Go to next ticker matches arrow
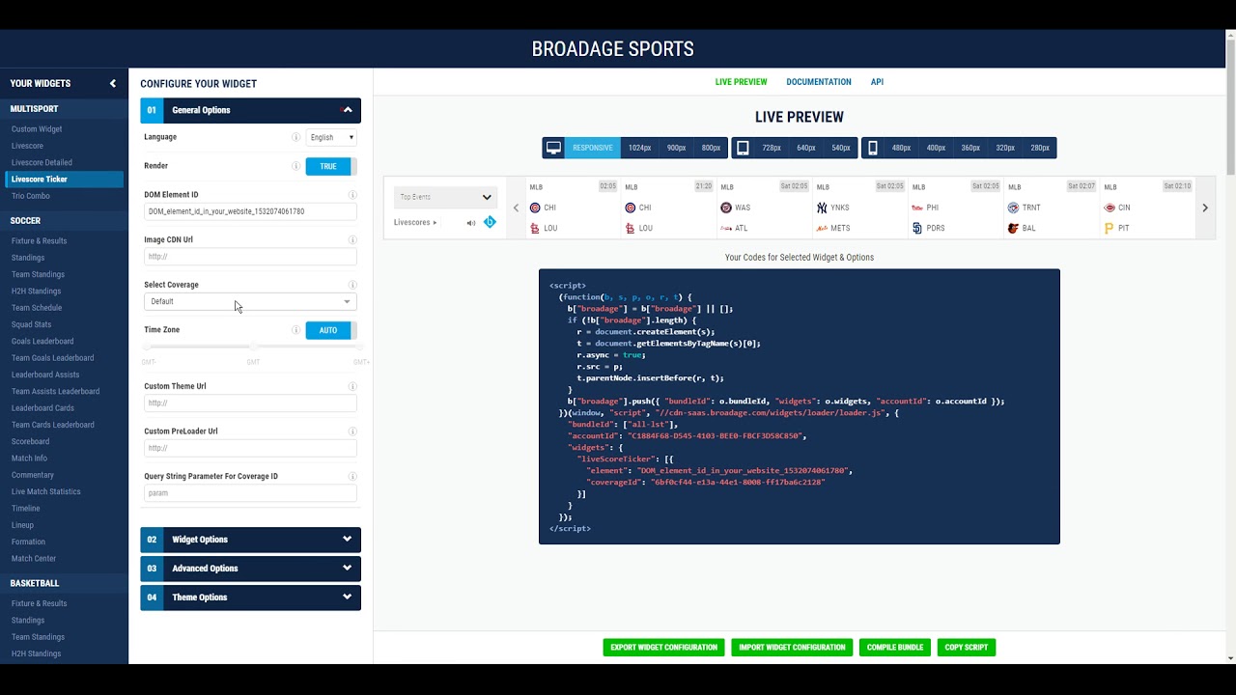The image size is (1236, 695). coord(1205,208)
